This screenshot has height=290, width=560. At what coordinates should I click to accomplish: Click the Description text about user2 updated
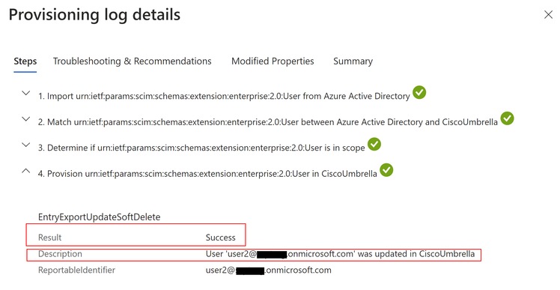(x=340, y=254)
